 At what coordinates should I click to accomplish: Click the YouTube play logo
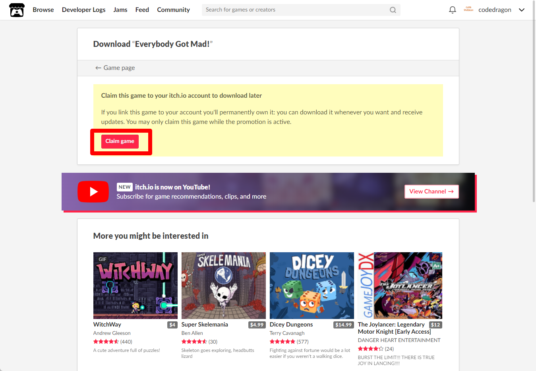pyautogui.click(x=93, y=191)
